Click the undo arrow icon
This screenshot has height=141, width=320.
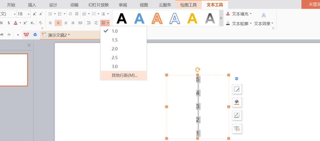pos(2,35)
